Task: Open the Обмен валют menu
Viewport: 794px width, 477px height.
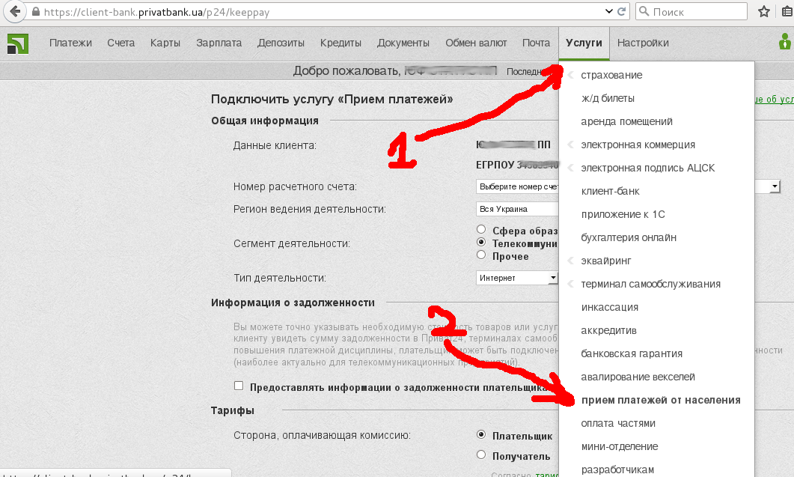Action: tap(476, 43)
